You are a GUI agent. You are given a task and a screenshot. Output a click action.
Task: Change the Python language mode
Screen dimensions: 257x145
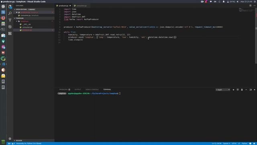(x=245, y=143)
